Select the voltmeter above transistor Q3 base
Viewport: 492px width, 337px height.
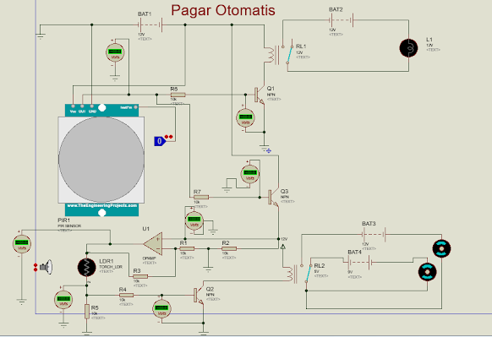[250, 174]
